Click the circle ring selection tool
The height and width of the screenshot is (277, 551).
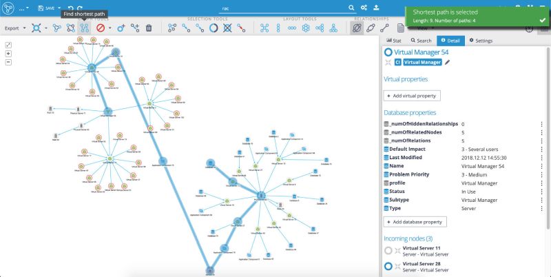pos(214,28)
